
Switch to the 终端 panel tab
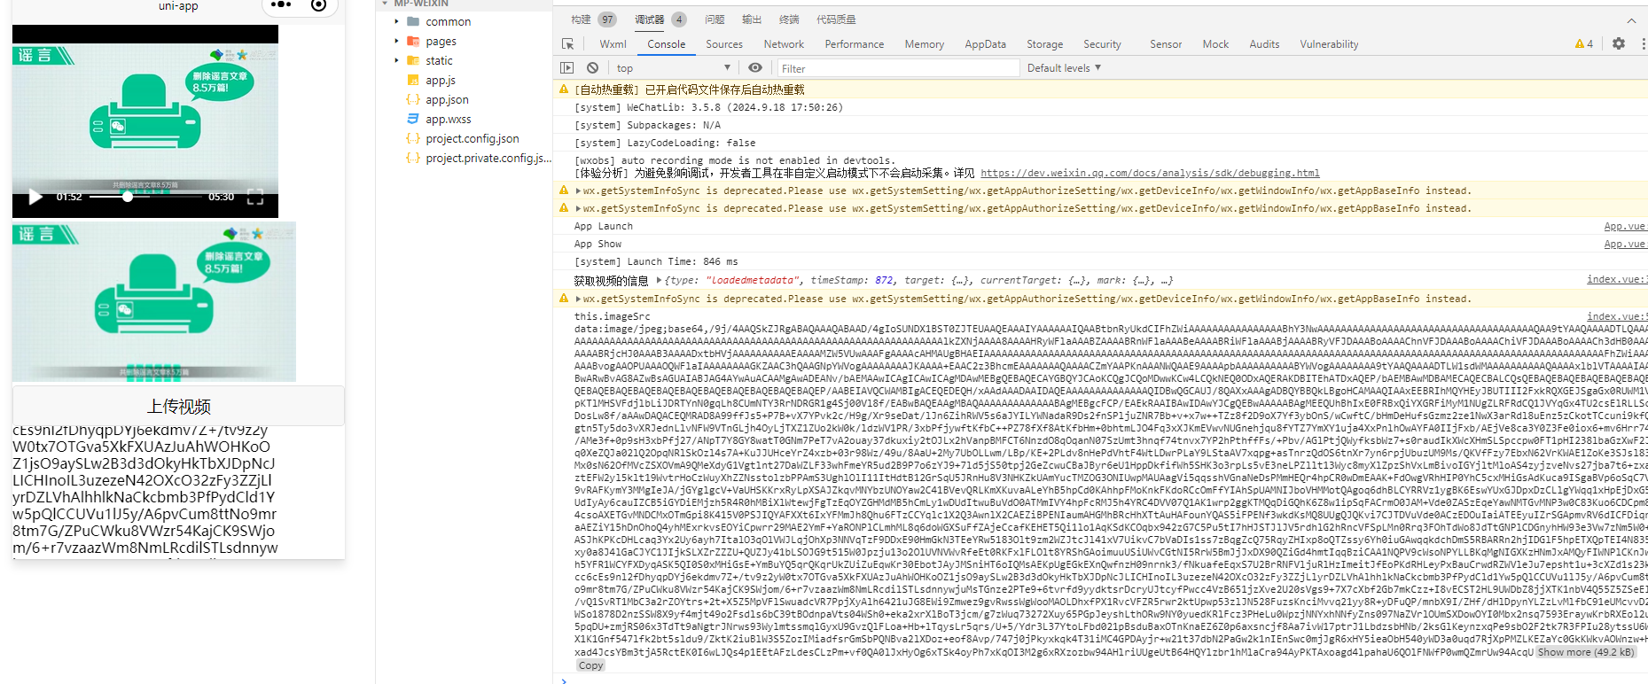click(x=789, y=19)
